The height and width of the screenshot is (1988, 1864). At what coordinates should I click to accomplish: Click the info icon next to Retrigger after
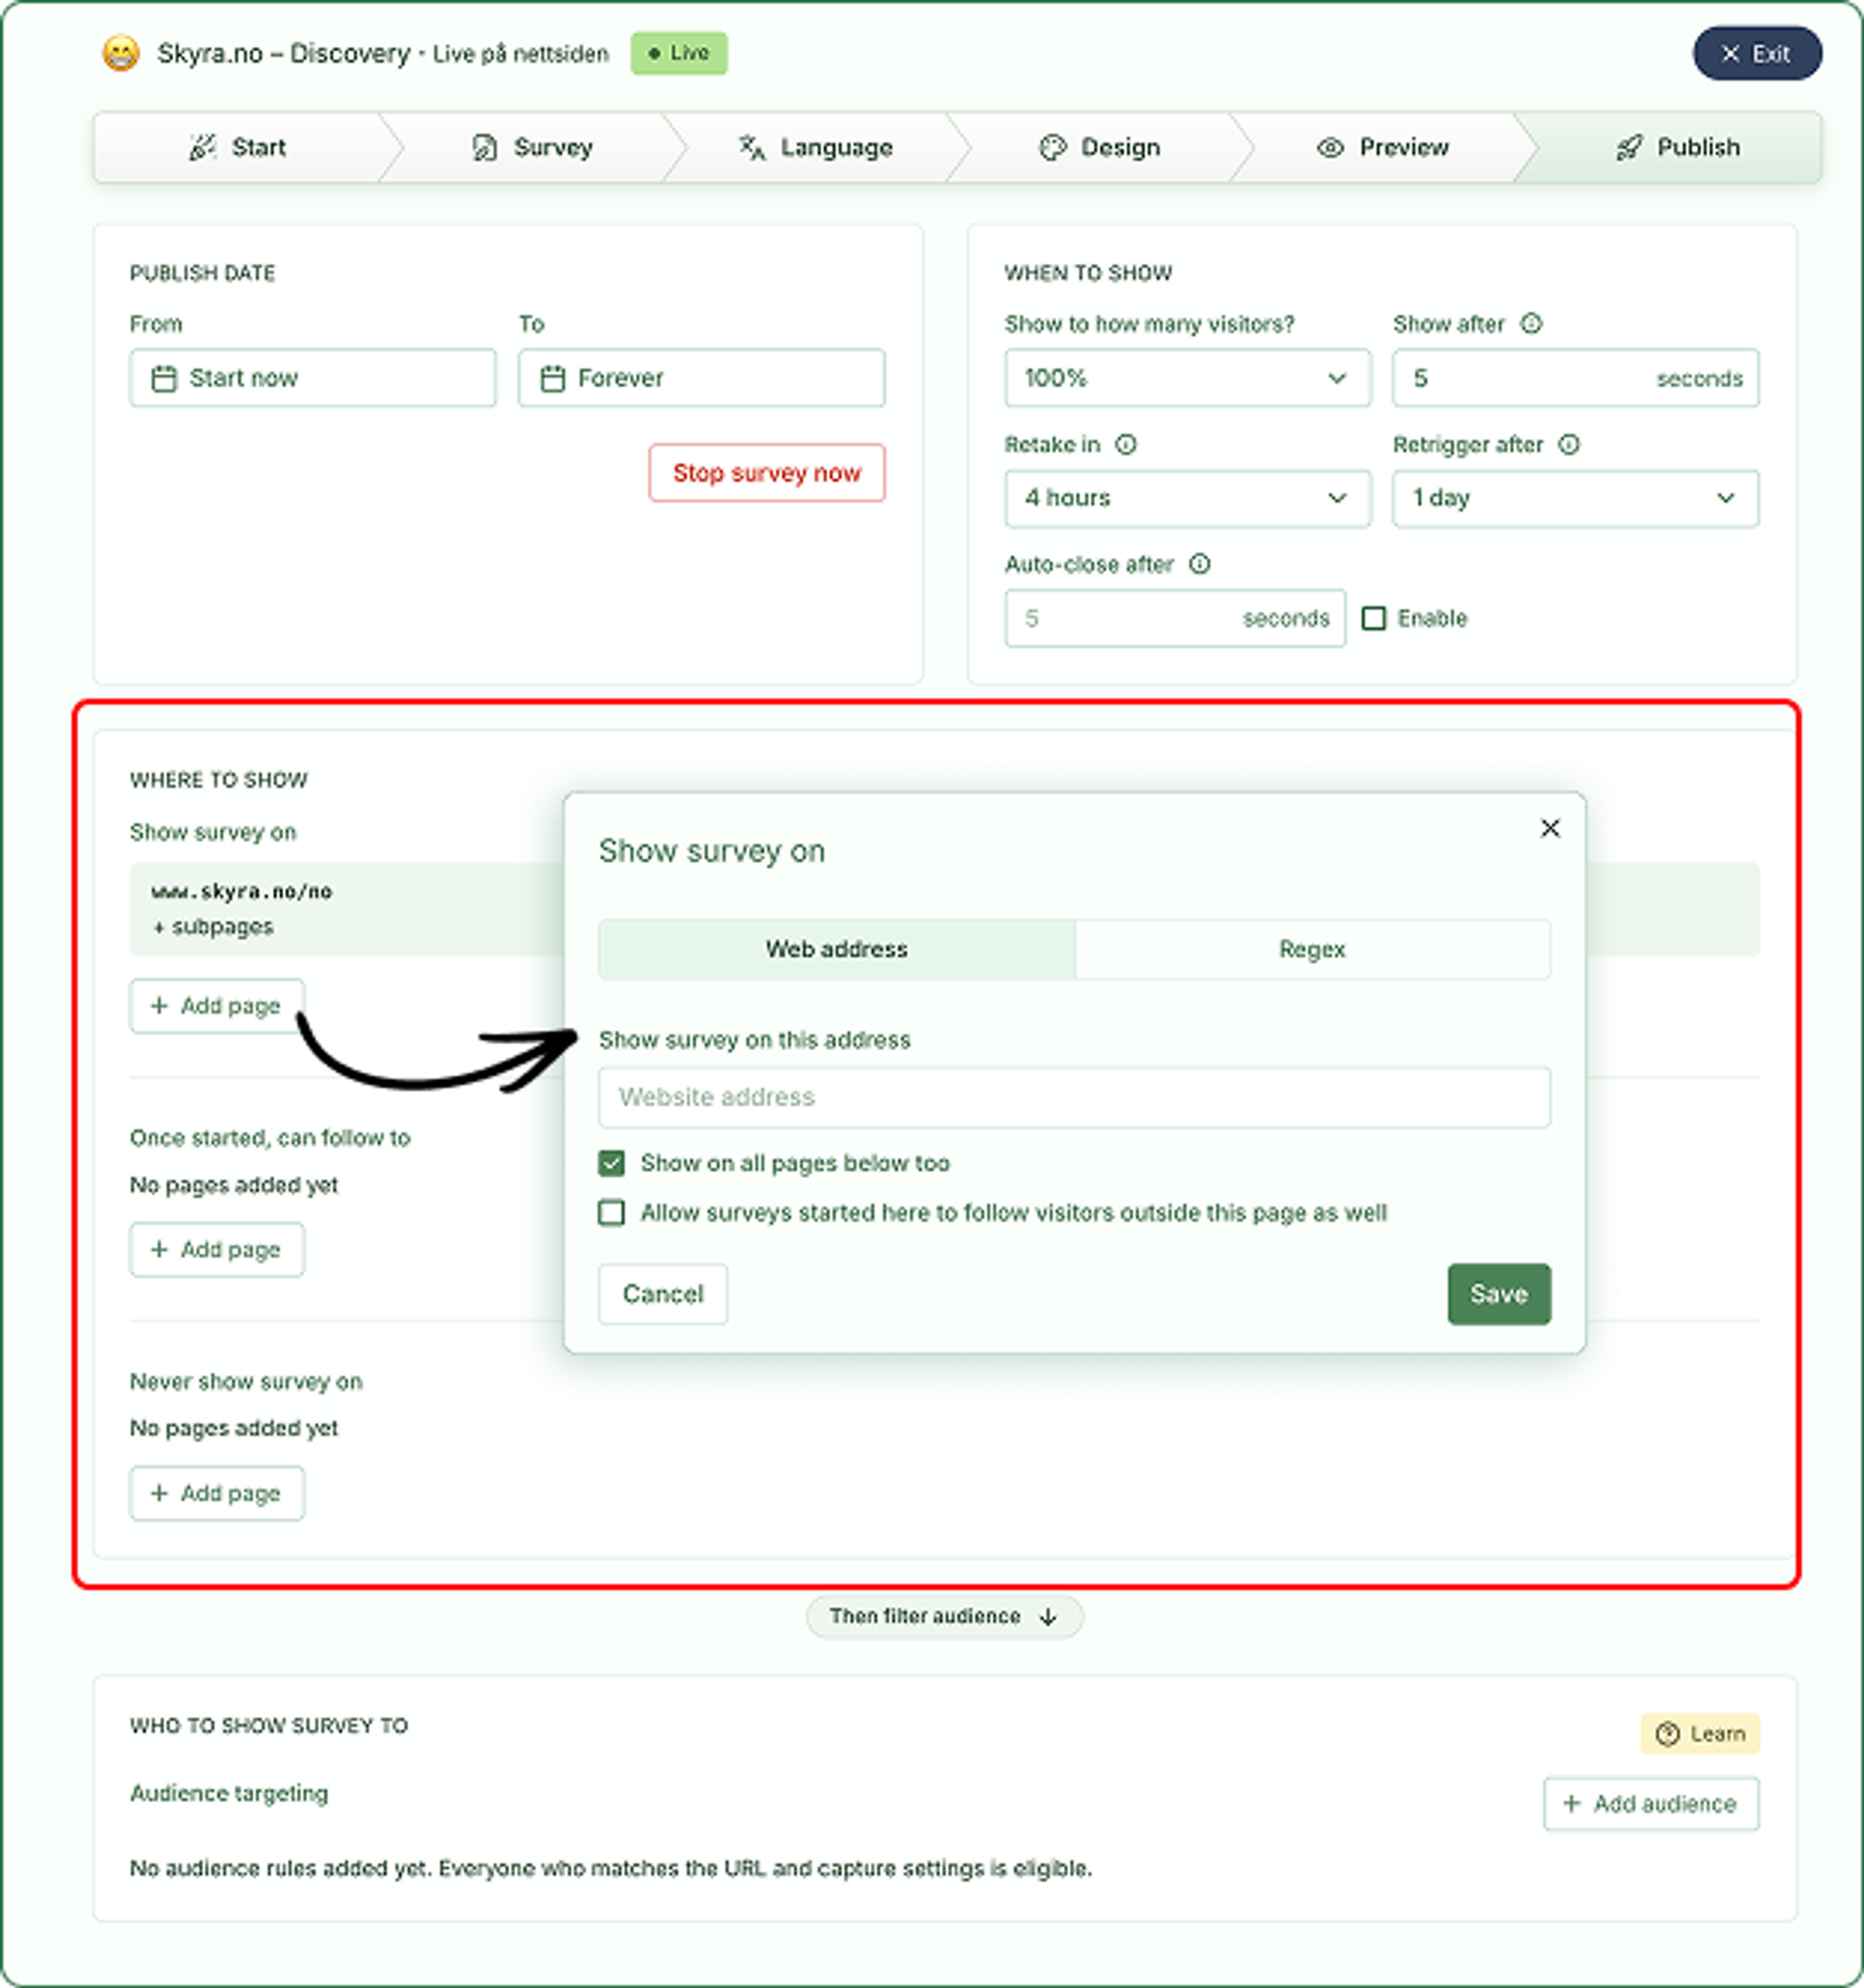tap(1569, 444)
